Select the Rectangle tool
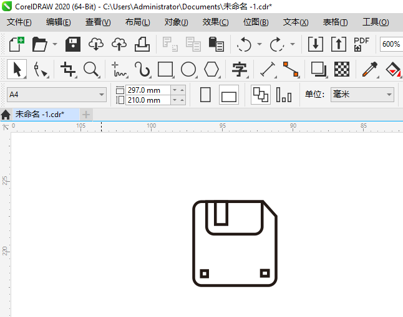403x317 pixels. (165, 69)
